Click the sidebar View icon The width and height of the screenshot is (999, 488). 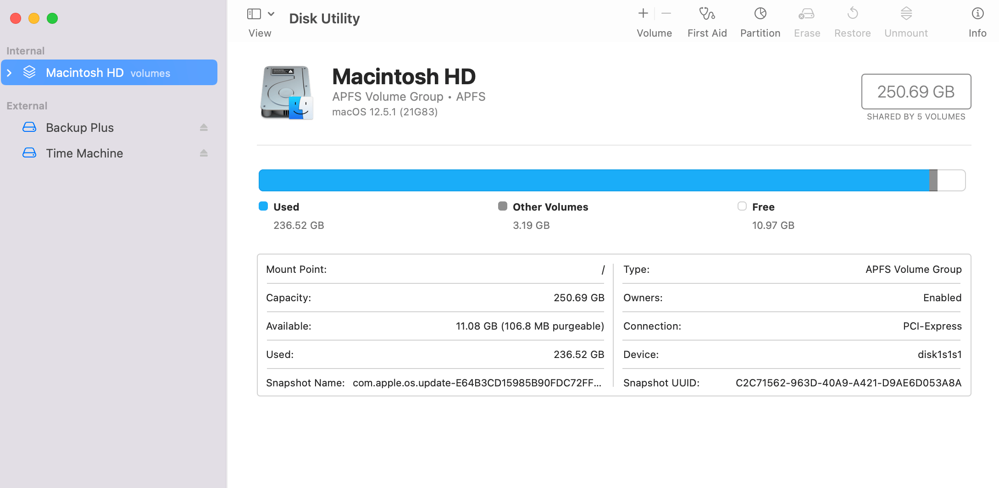click(x=254, y=14)
